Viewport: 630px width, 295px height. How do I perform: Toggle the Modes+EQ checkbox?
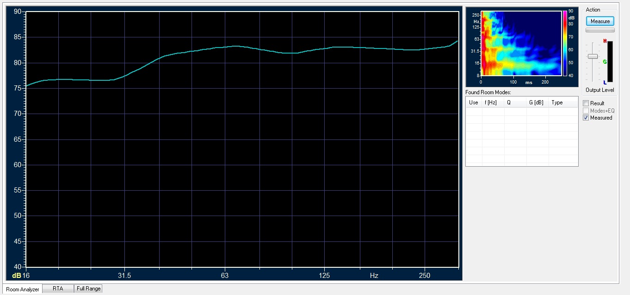point(586,111)
